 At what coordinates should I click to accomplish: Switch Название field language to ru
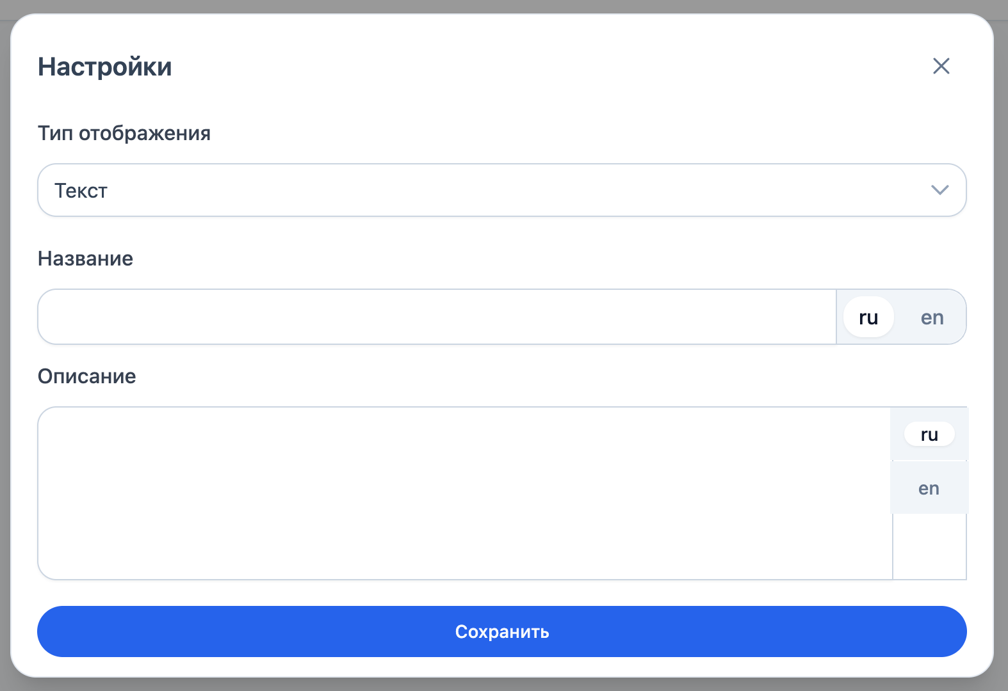868,317
